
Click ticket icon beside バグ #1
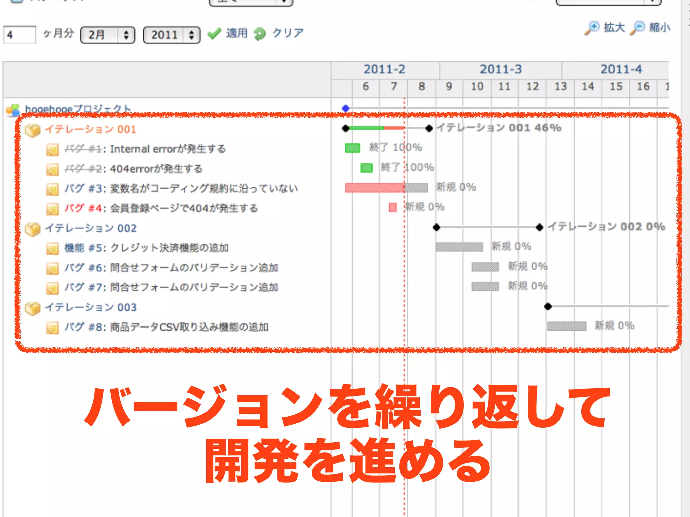click(x=52, y=150)
